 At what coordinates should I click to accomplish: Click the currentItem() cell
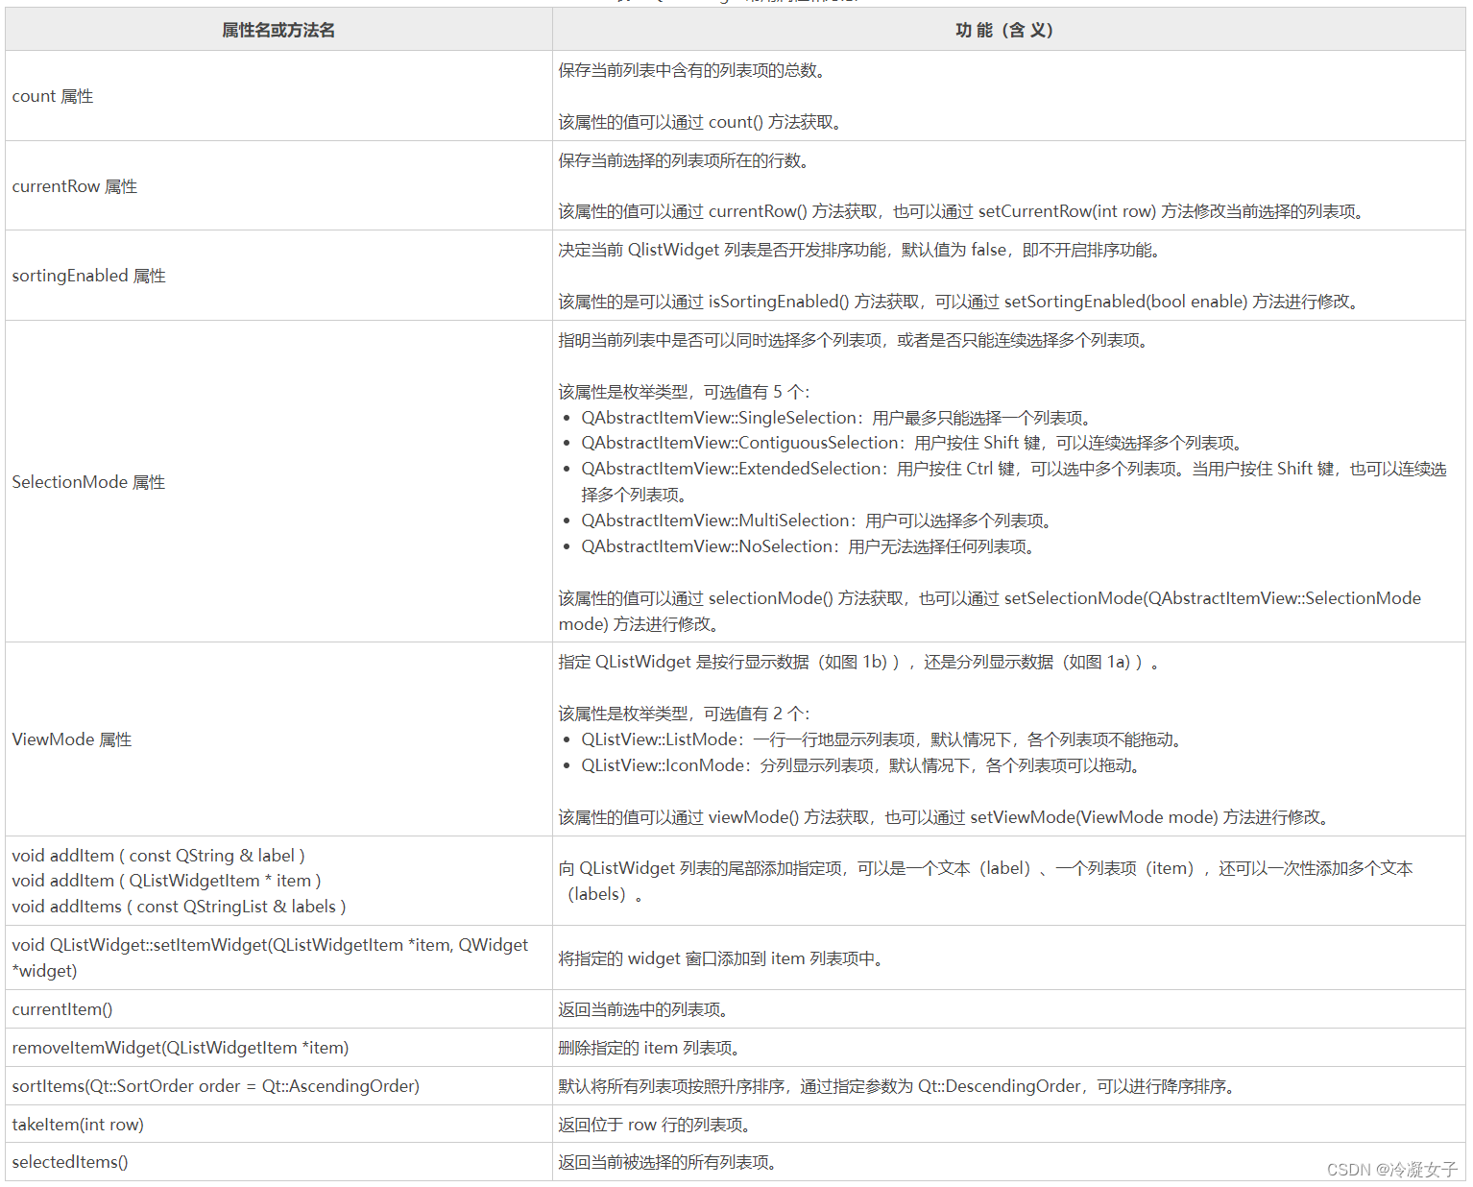pyautogui.click(x=278, y=1009)
